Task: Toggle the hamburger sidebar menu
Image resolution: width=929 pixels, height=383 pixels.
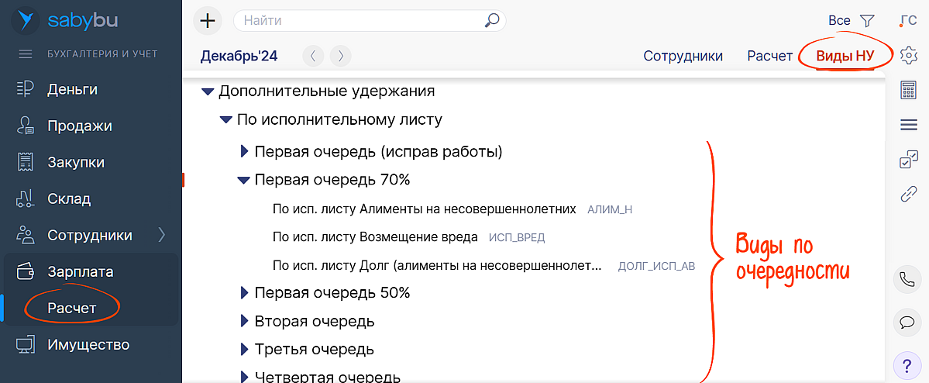Action: [x=26, y=54]
